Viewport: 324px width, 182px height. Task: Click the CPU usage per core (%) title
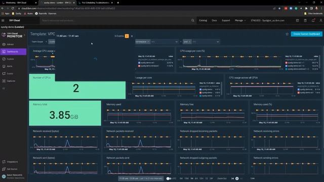point(192,51)
